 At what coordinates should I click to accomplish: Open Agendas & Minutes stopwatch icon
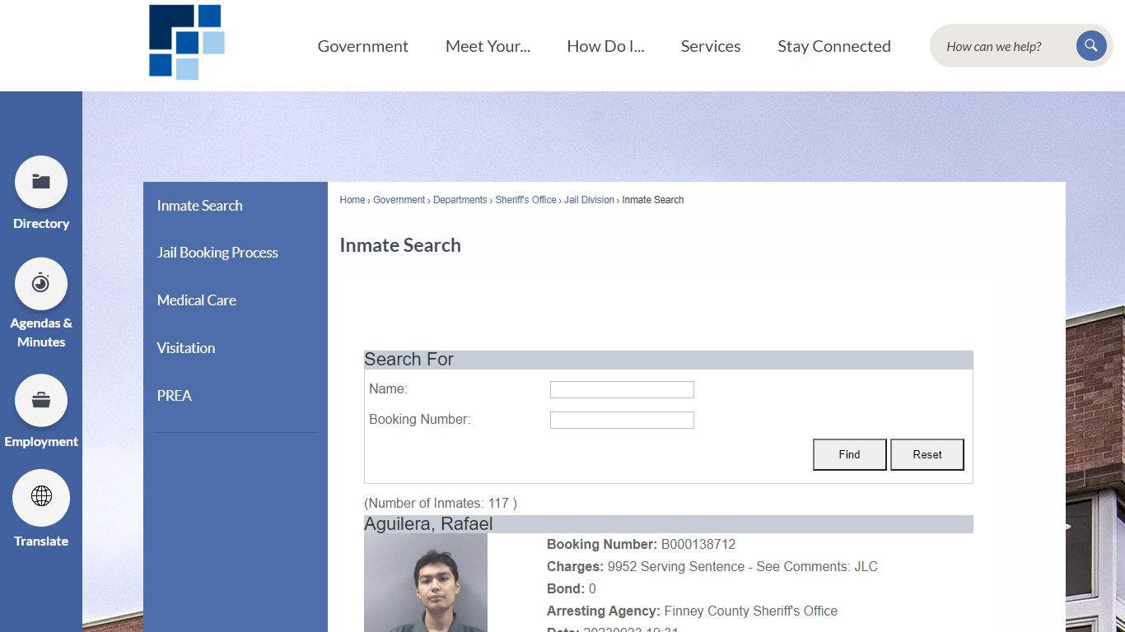(41, 284)
